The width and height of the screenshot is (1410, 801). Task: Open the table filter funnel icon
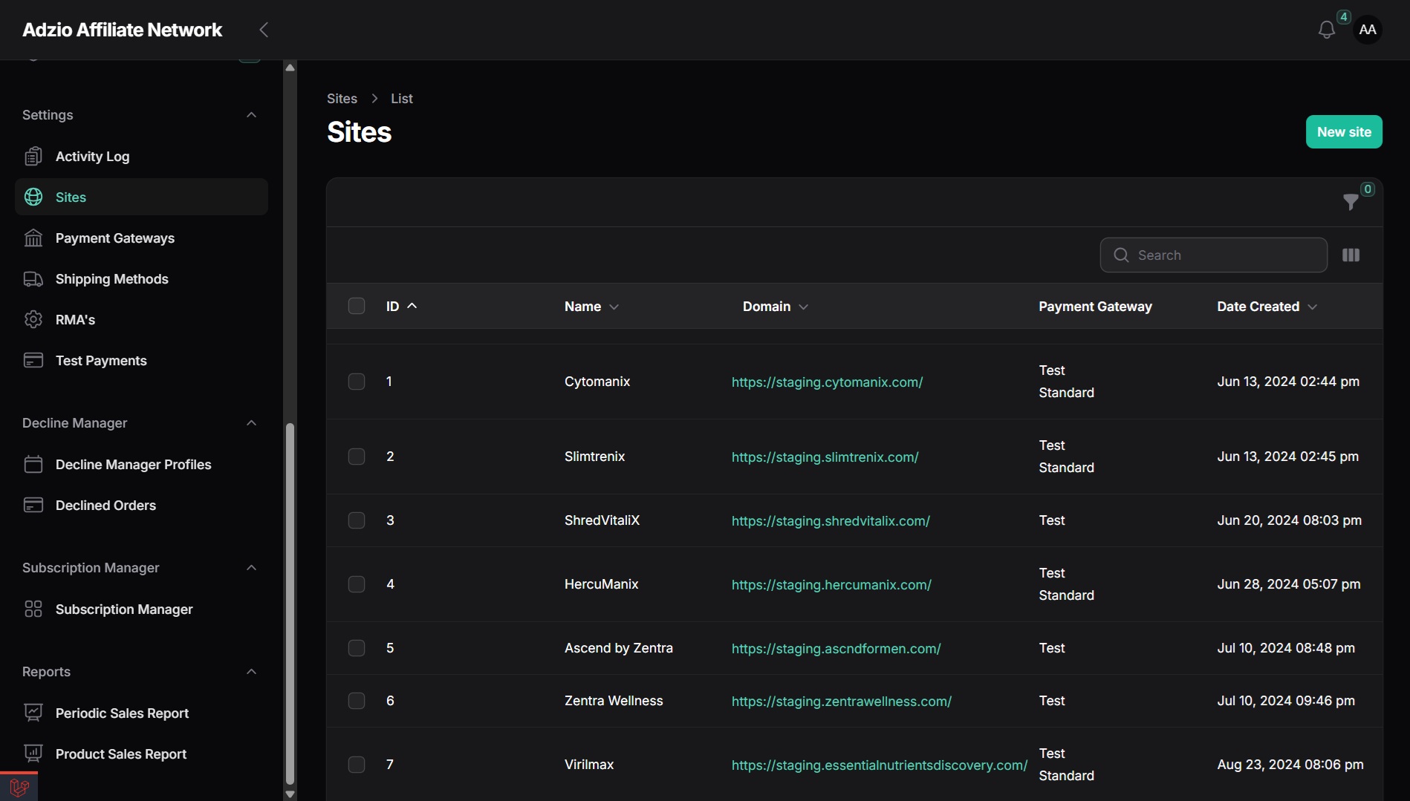click(1351, 202)
